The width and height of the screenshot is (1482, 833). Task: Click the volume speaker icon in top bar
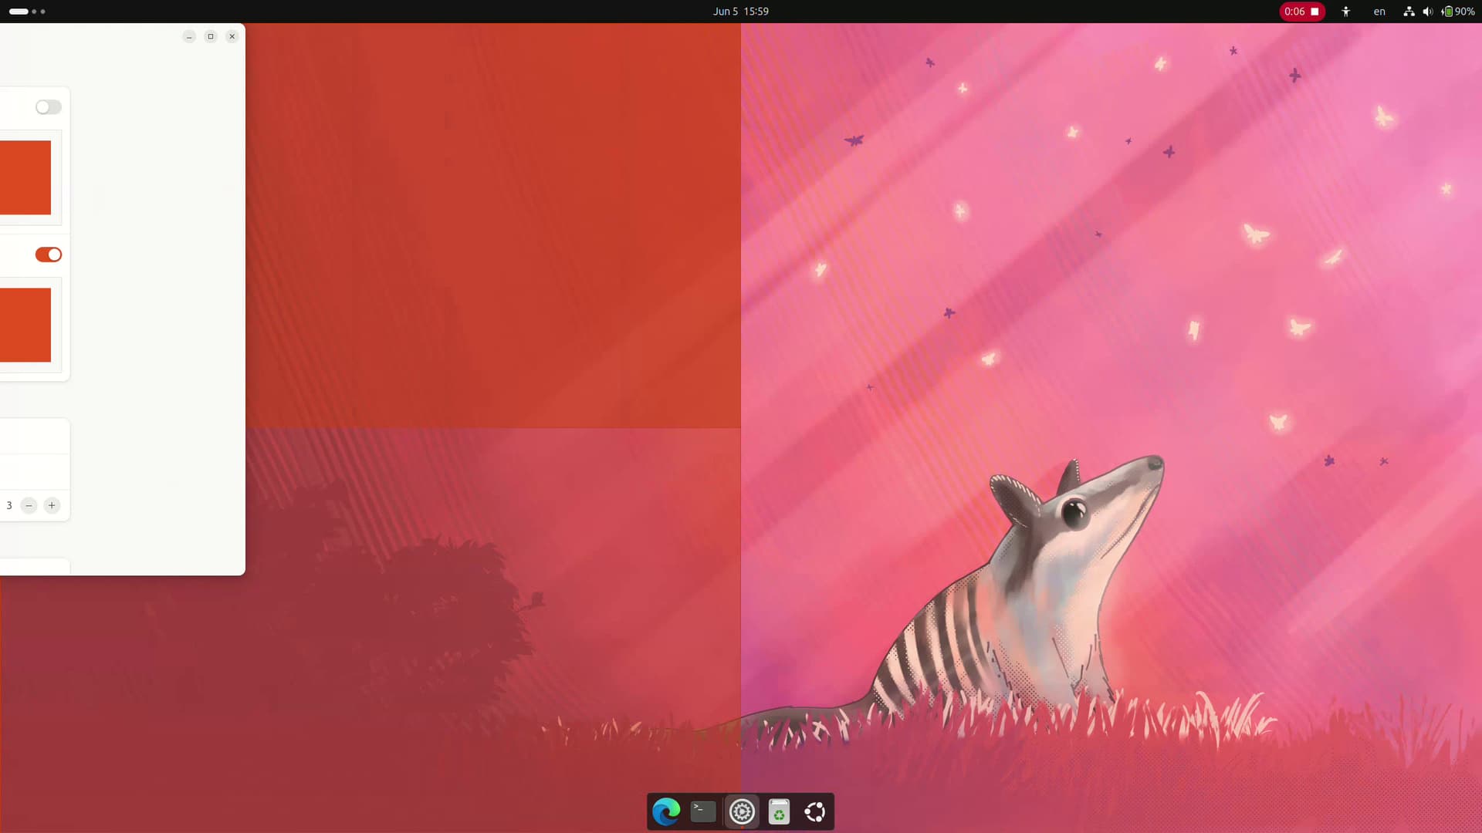[x=1427, y=12]
